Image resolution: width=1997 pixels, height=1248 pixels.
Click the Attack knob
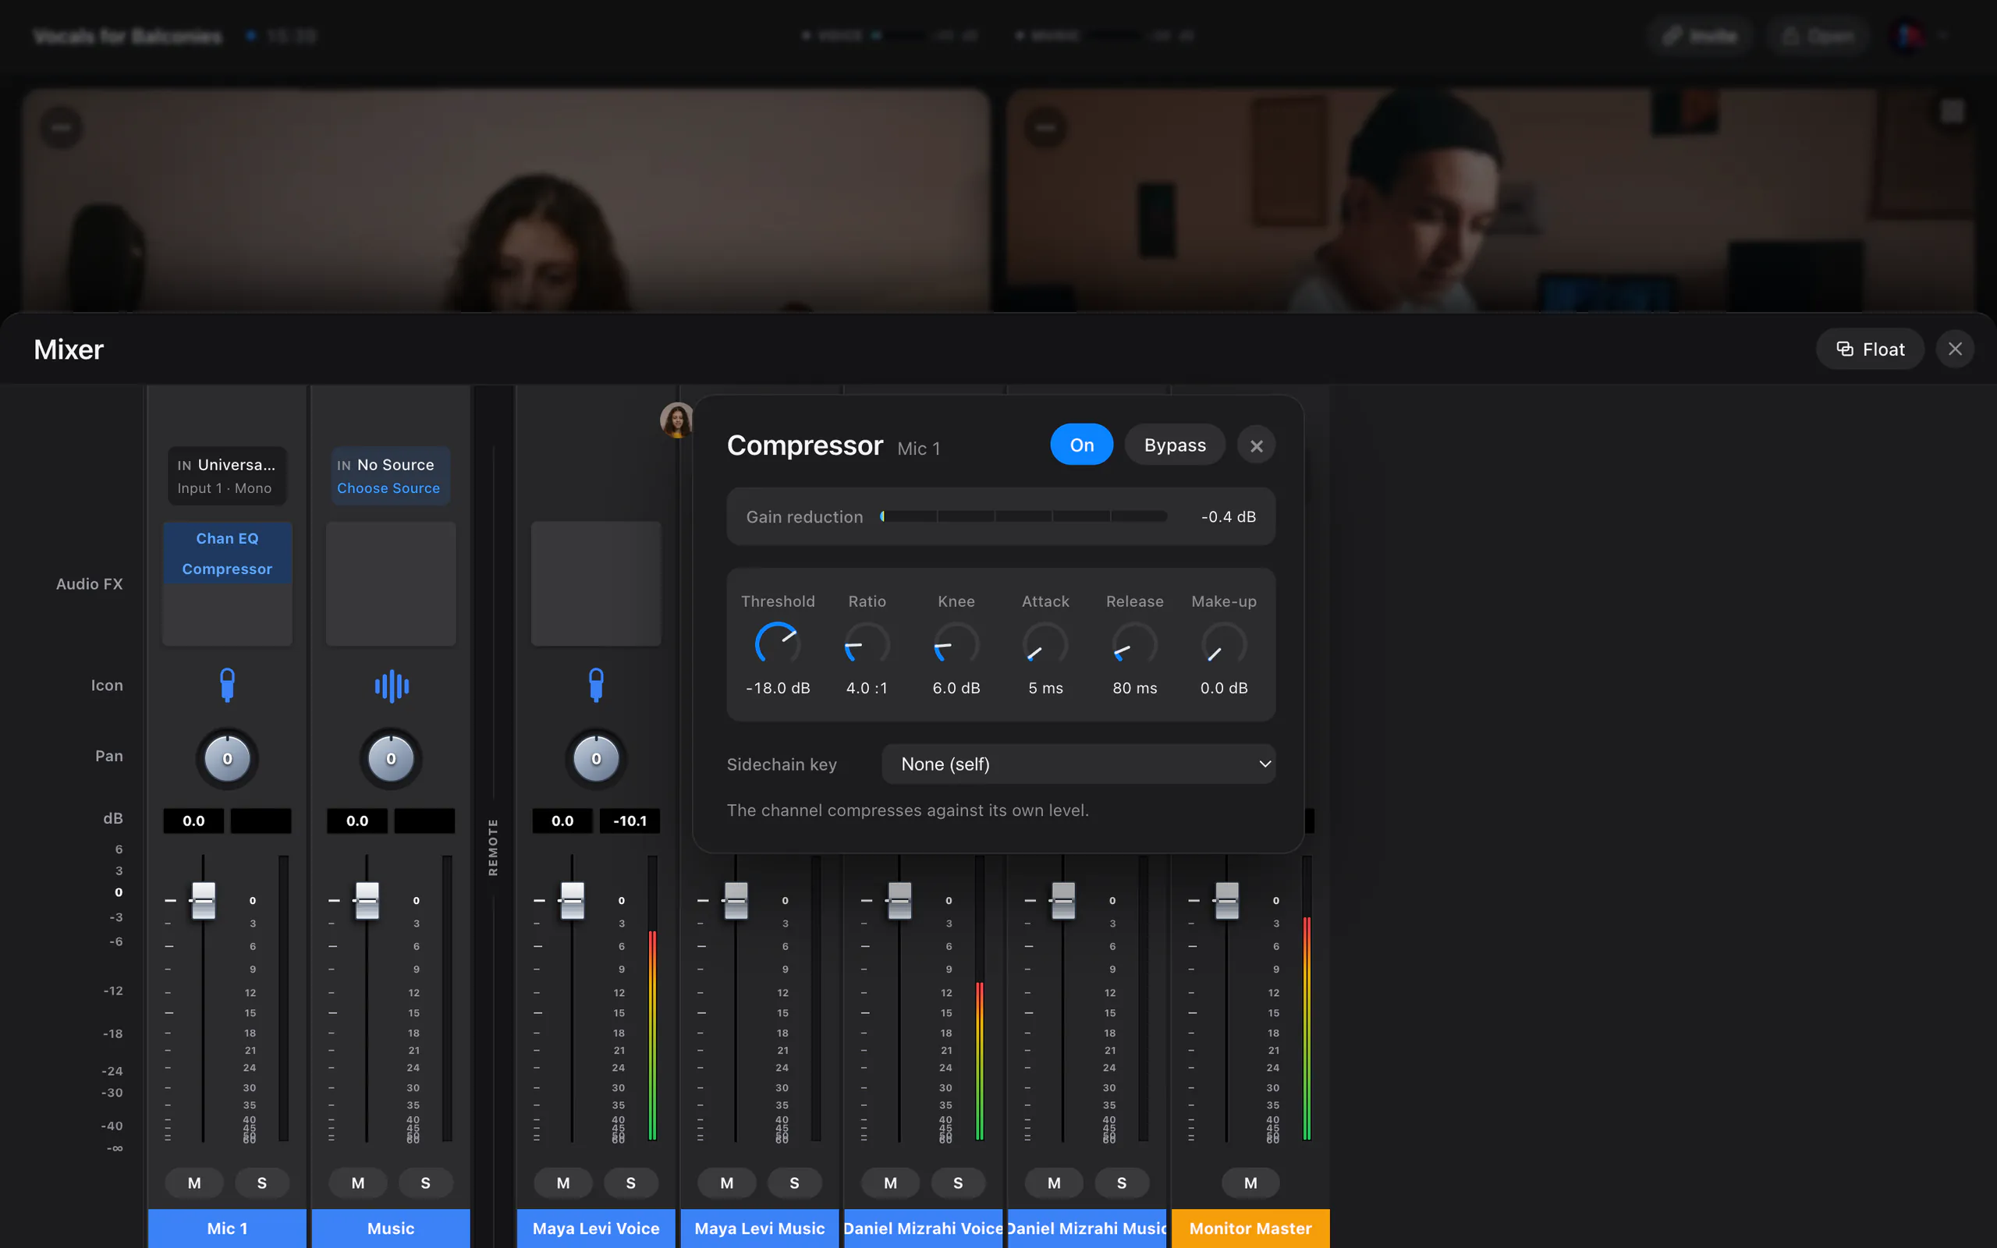(1045, 644)
